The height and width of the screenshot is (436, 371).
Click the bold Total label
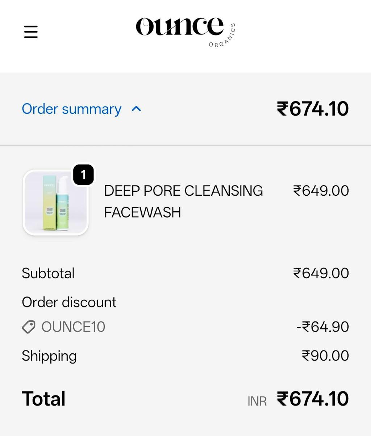click(x=43, y=399)
